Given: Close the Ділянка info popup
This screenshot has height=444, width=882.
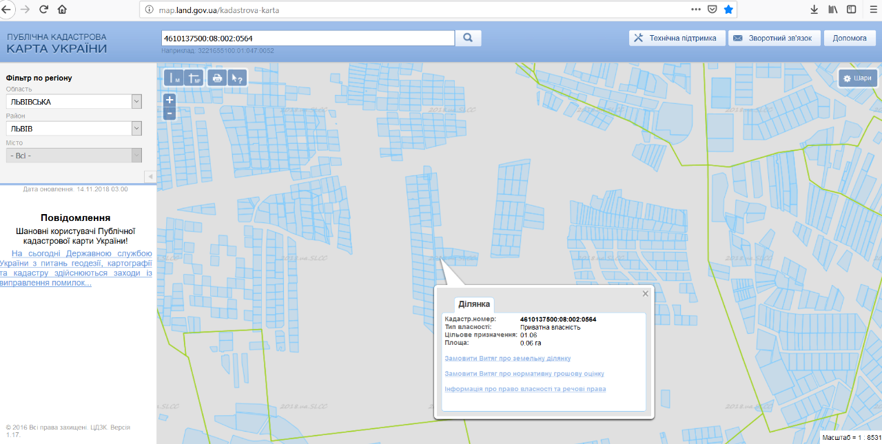Looking at the screenshot, I should [646, 294].
